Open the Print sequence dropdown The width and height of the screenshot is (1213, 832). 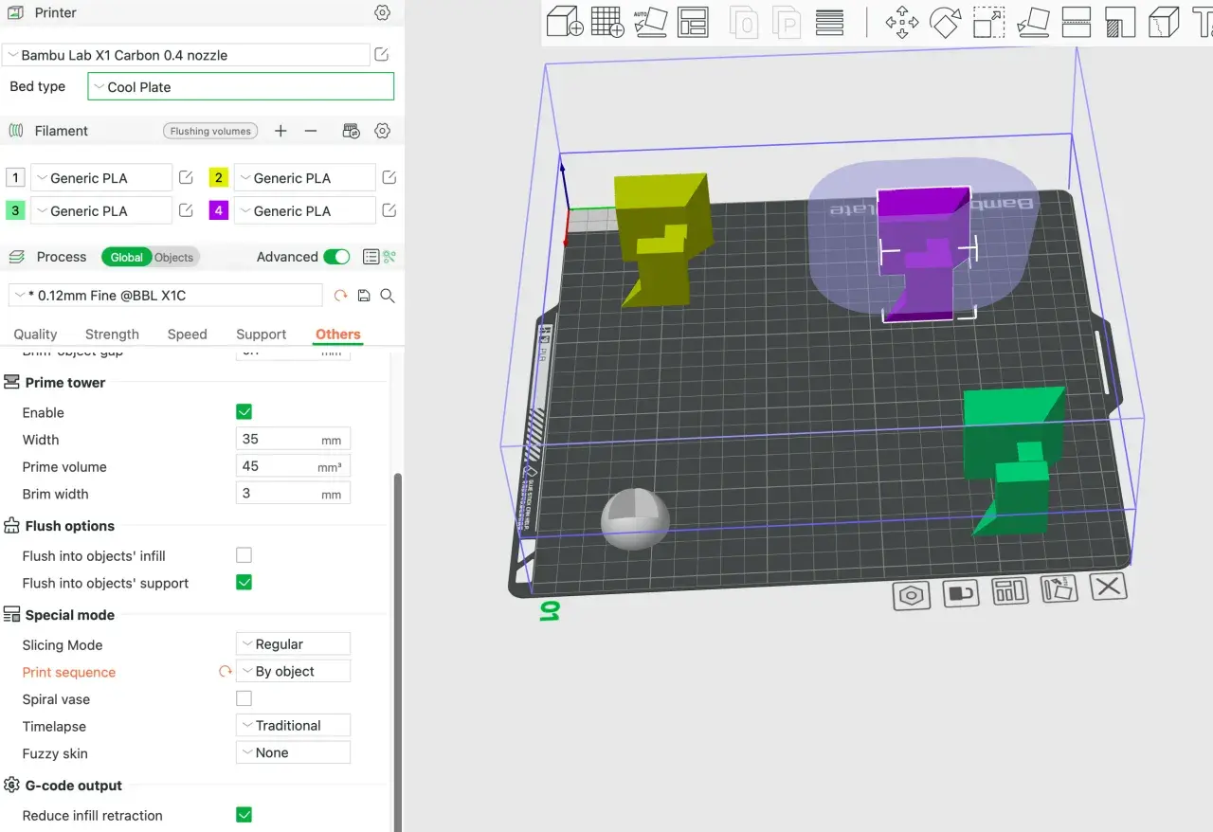pyautogui.click(x=293, y=671)
